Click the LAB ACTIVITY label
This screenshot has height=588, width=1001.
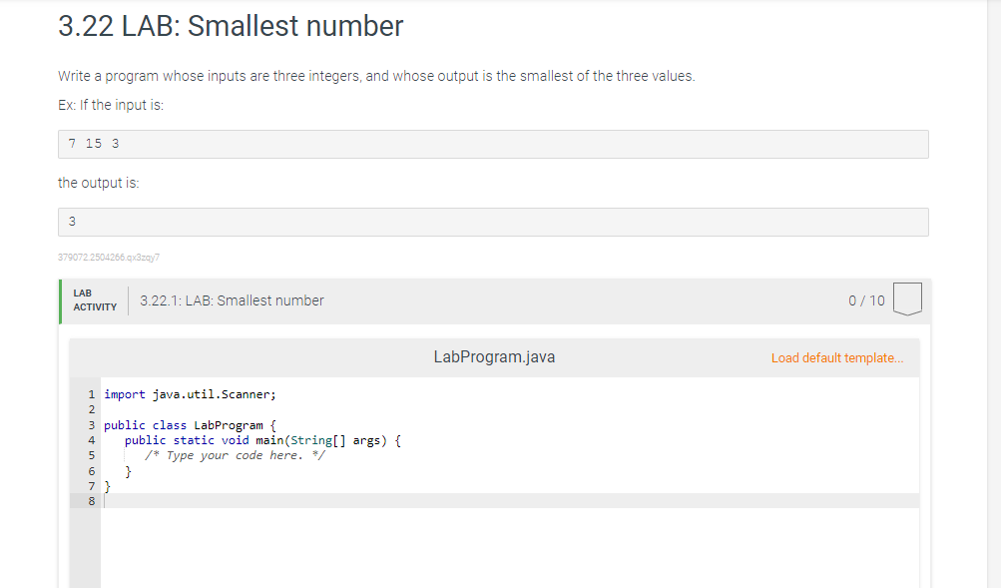click(95, 300)
